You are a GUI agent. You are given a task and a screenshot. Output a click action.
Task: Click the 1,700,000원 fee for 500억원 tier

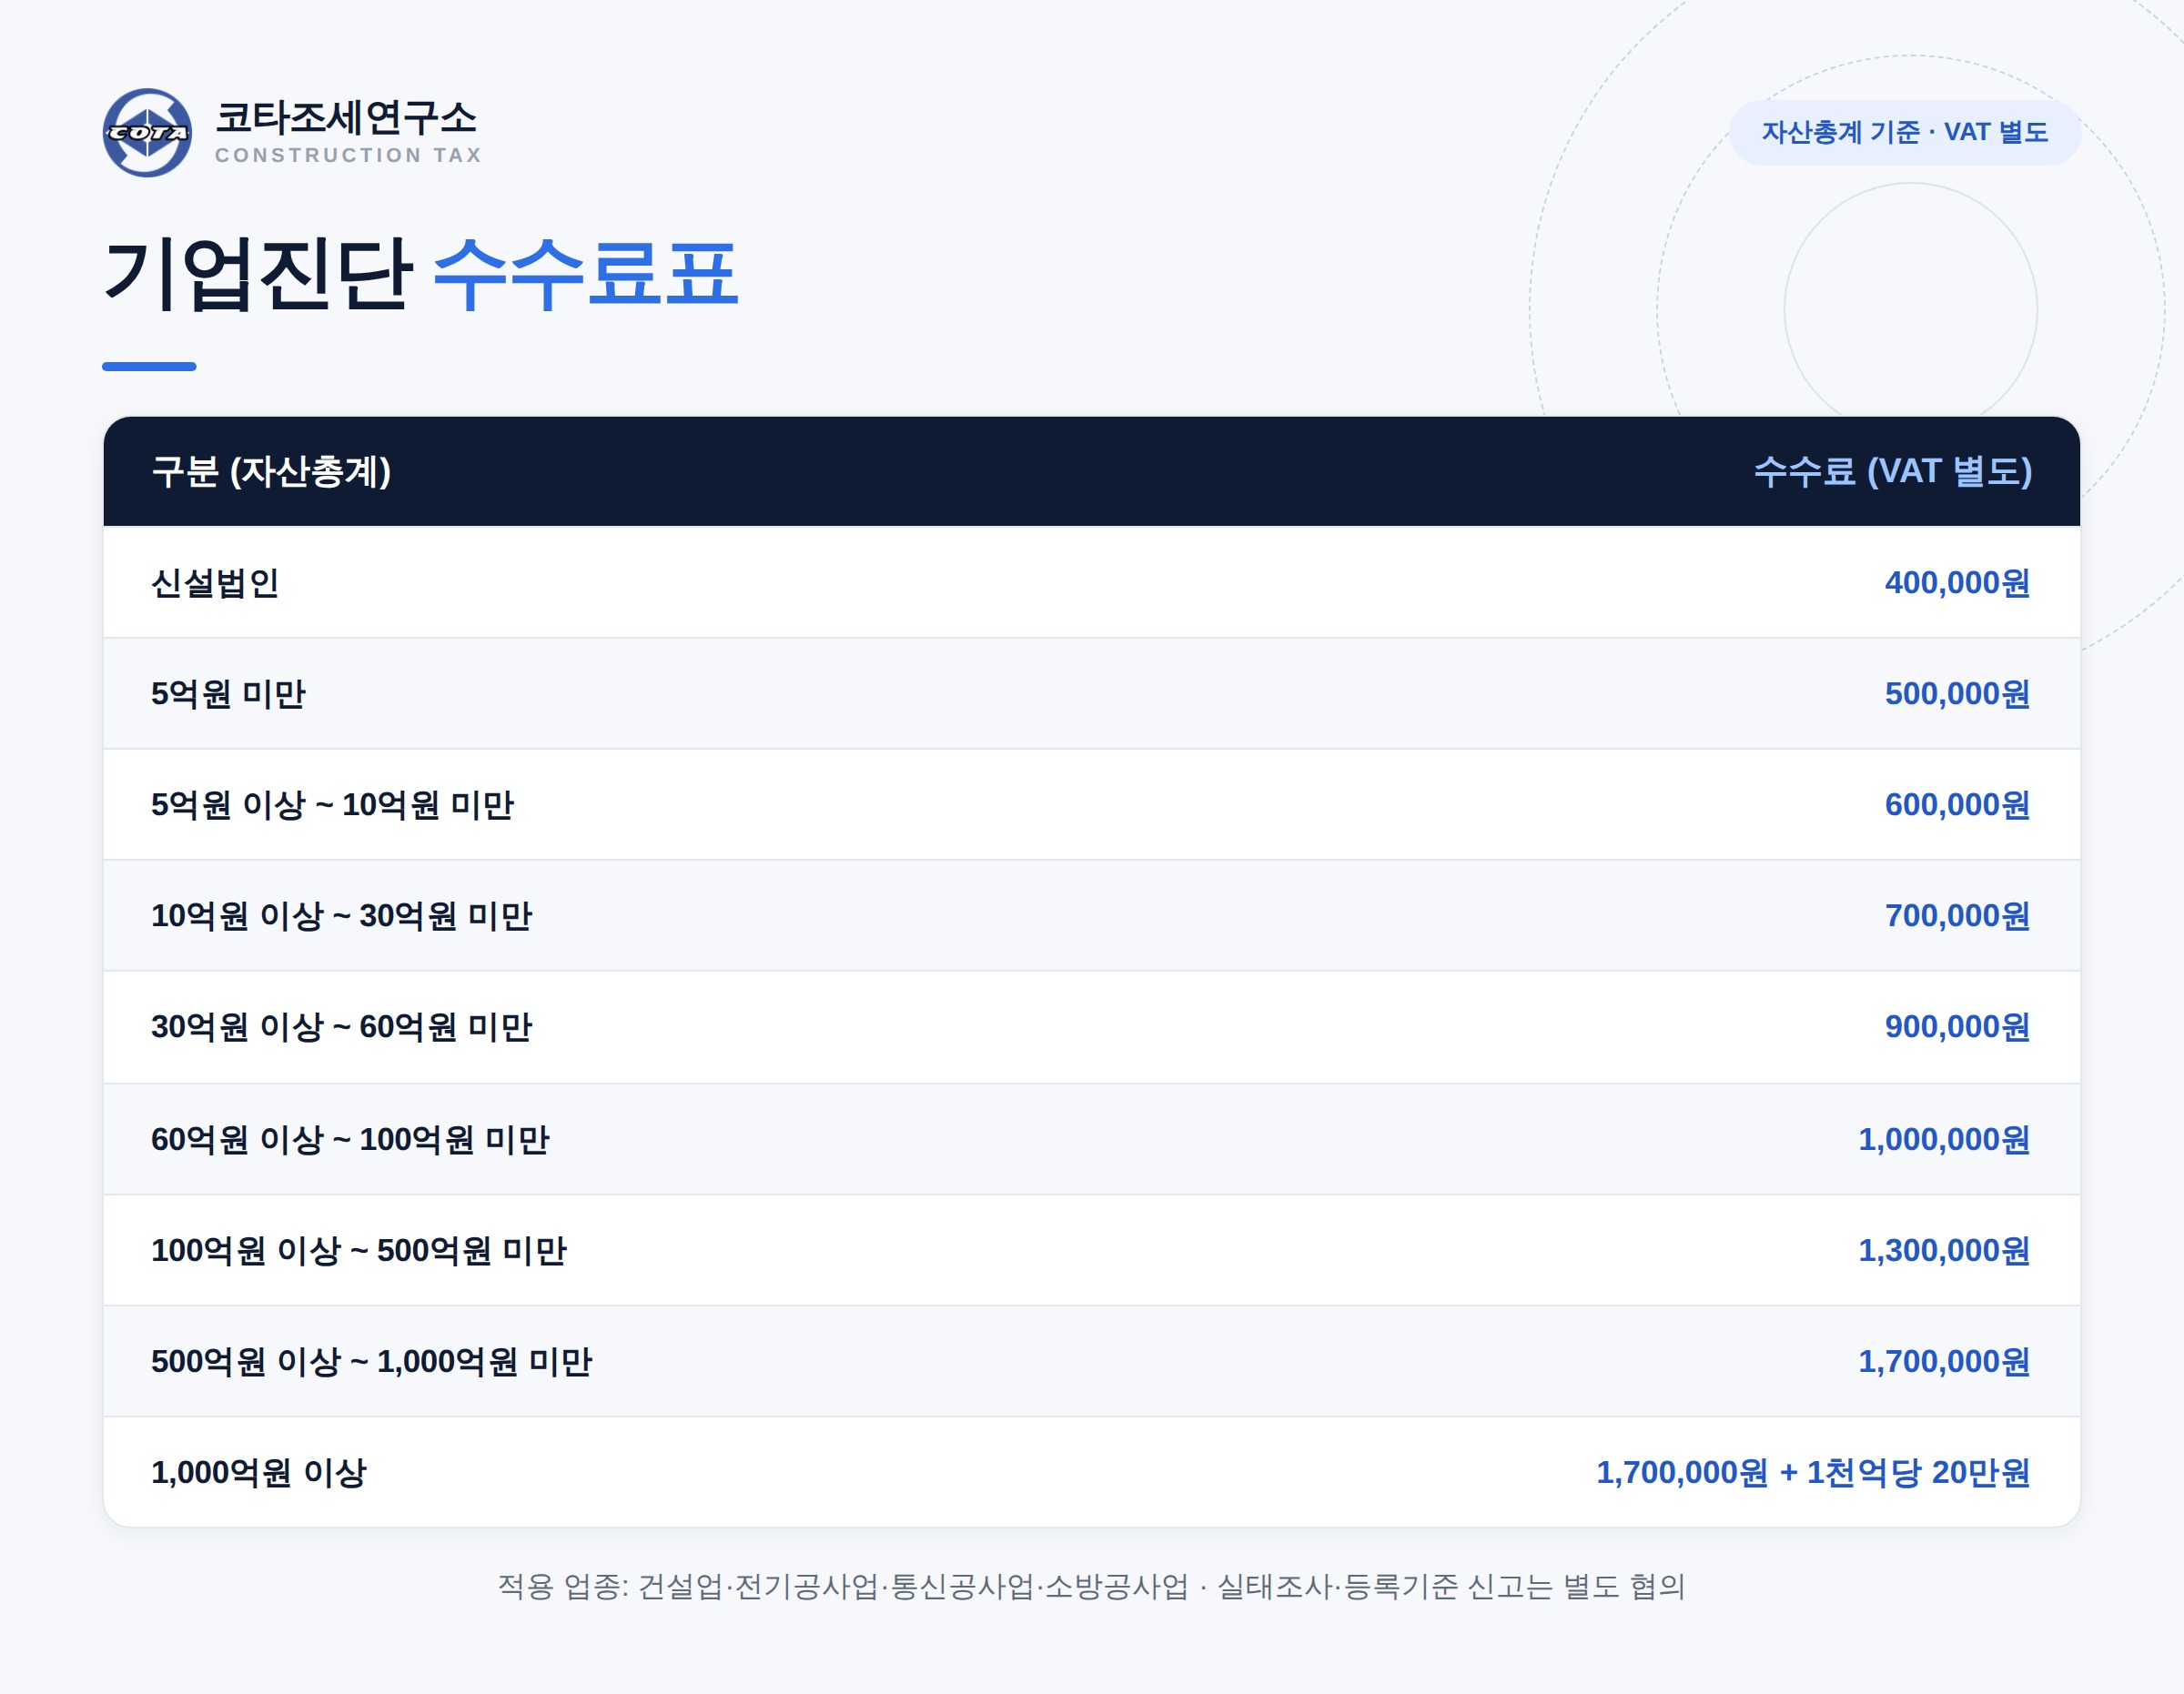1944,1361
